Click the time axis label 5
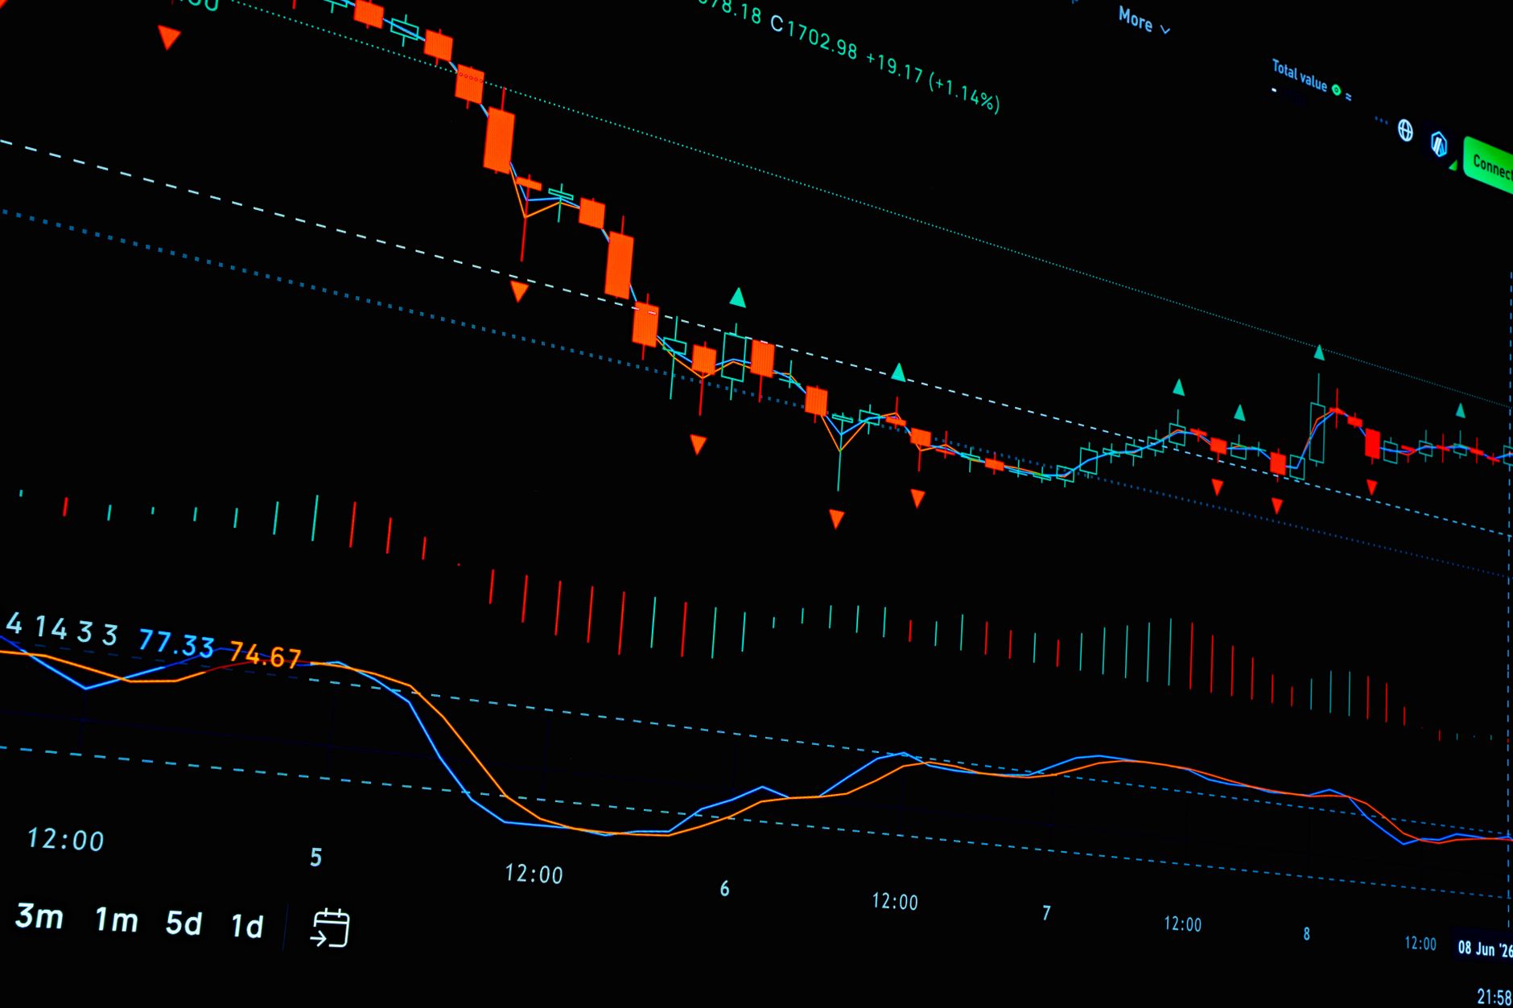The width and height of the screenshot is (1513, 1008). tap(316, 858)
